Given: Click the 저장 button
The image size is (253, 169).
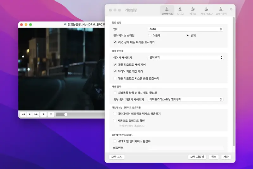Looking at the screenshot, I should [226, 157].
